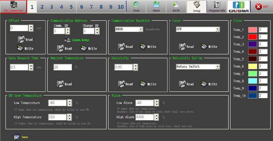
Task: Switch to channel tab 10
Action: tap(120, 7)
